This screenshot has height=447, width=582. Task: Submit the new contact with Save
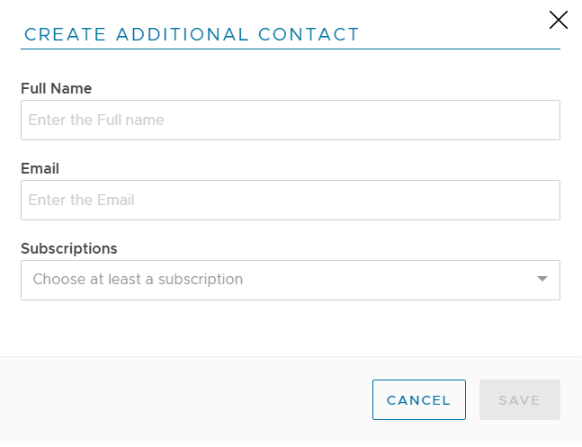point(519,400)
